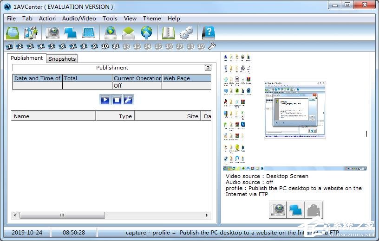Click the green envelope email toolbar icon
Screen dimensions: 379x241
click(x=129, y=33)
